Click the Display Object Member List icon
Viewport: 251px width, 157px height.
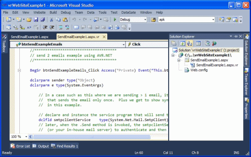pos(9,27)
